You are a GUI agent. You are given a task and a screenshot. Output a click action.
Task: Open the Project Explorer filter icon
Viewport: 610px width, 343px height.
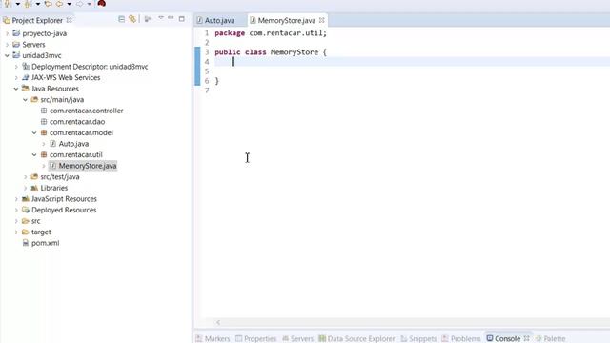click(x=148, y=19)
